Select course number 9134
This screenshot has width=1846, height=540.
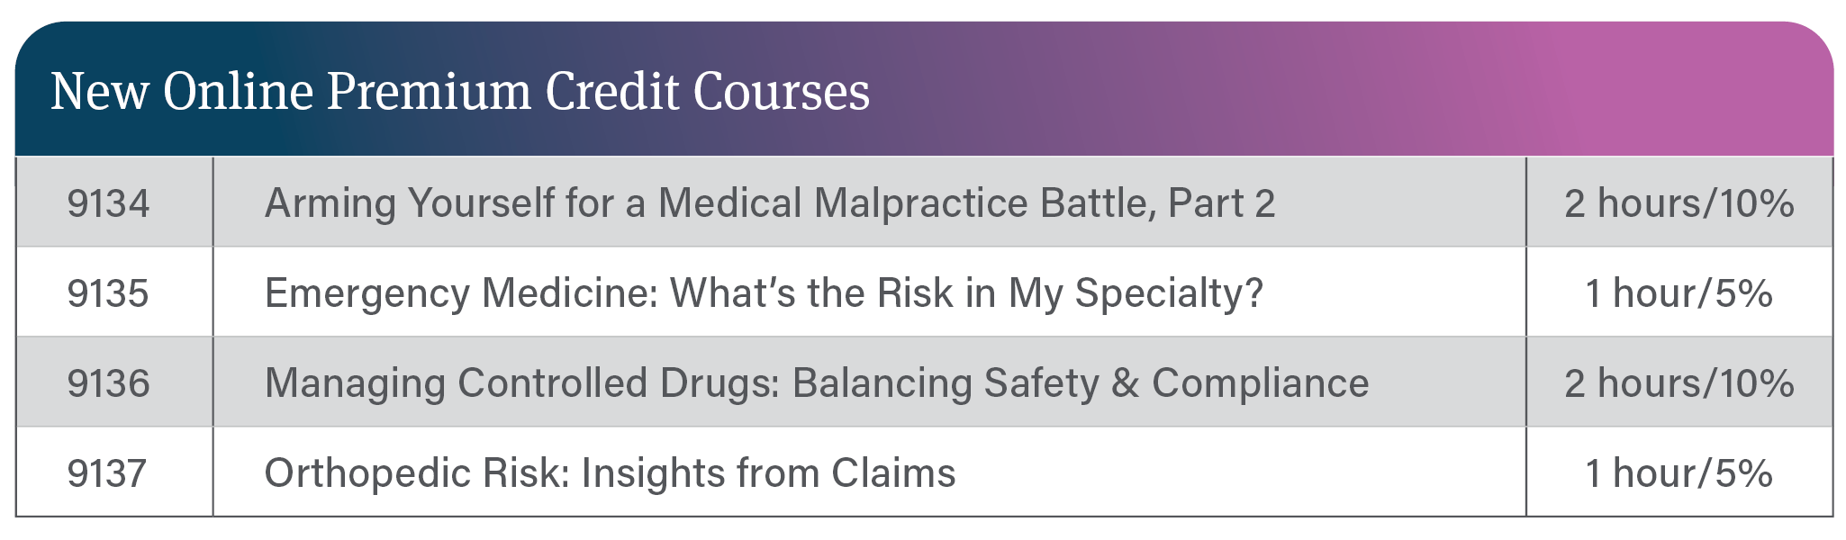tap(108, 203)
